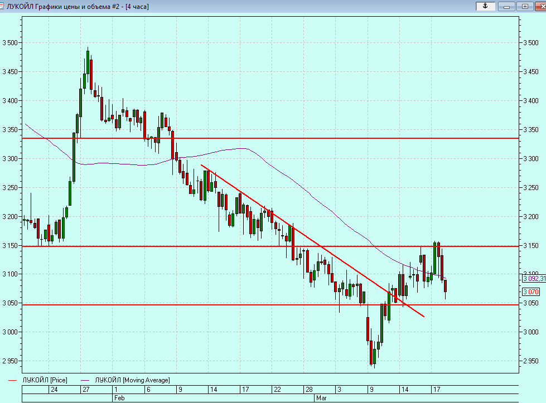Click date label 22 on time axis
The height and width of the screenshot is (403, 546).
pos(277,390)
